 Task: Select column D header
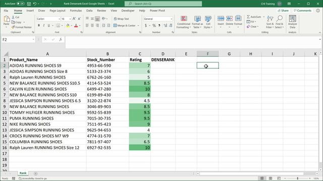coord(163,54)
